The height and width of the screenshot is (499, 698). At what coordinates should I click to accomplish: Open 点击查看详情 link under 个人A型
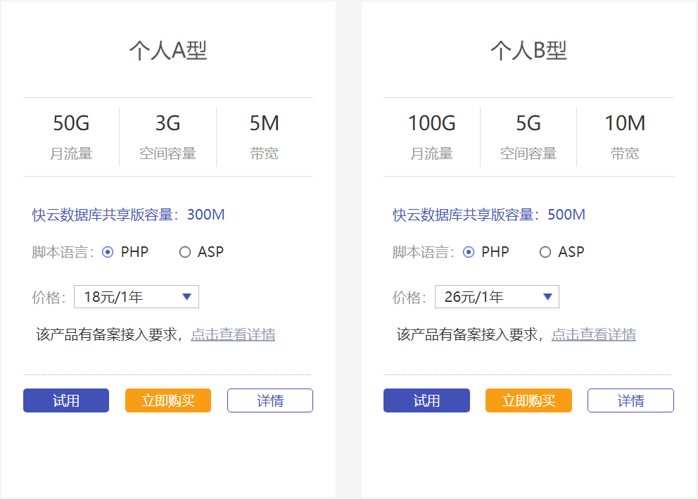(233, 334)
